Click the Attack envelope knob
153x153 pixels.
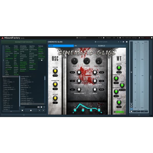coord(75,110)
